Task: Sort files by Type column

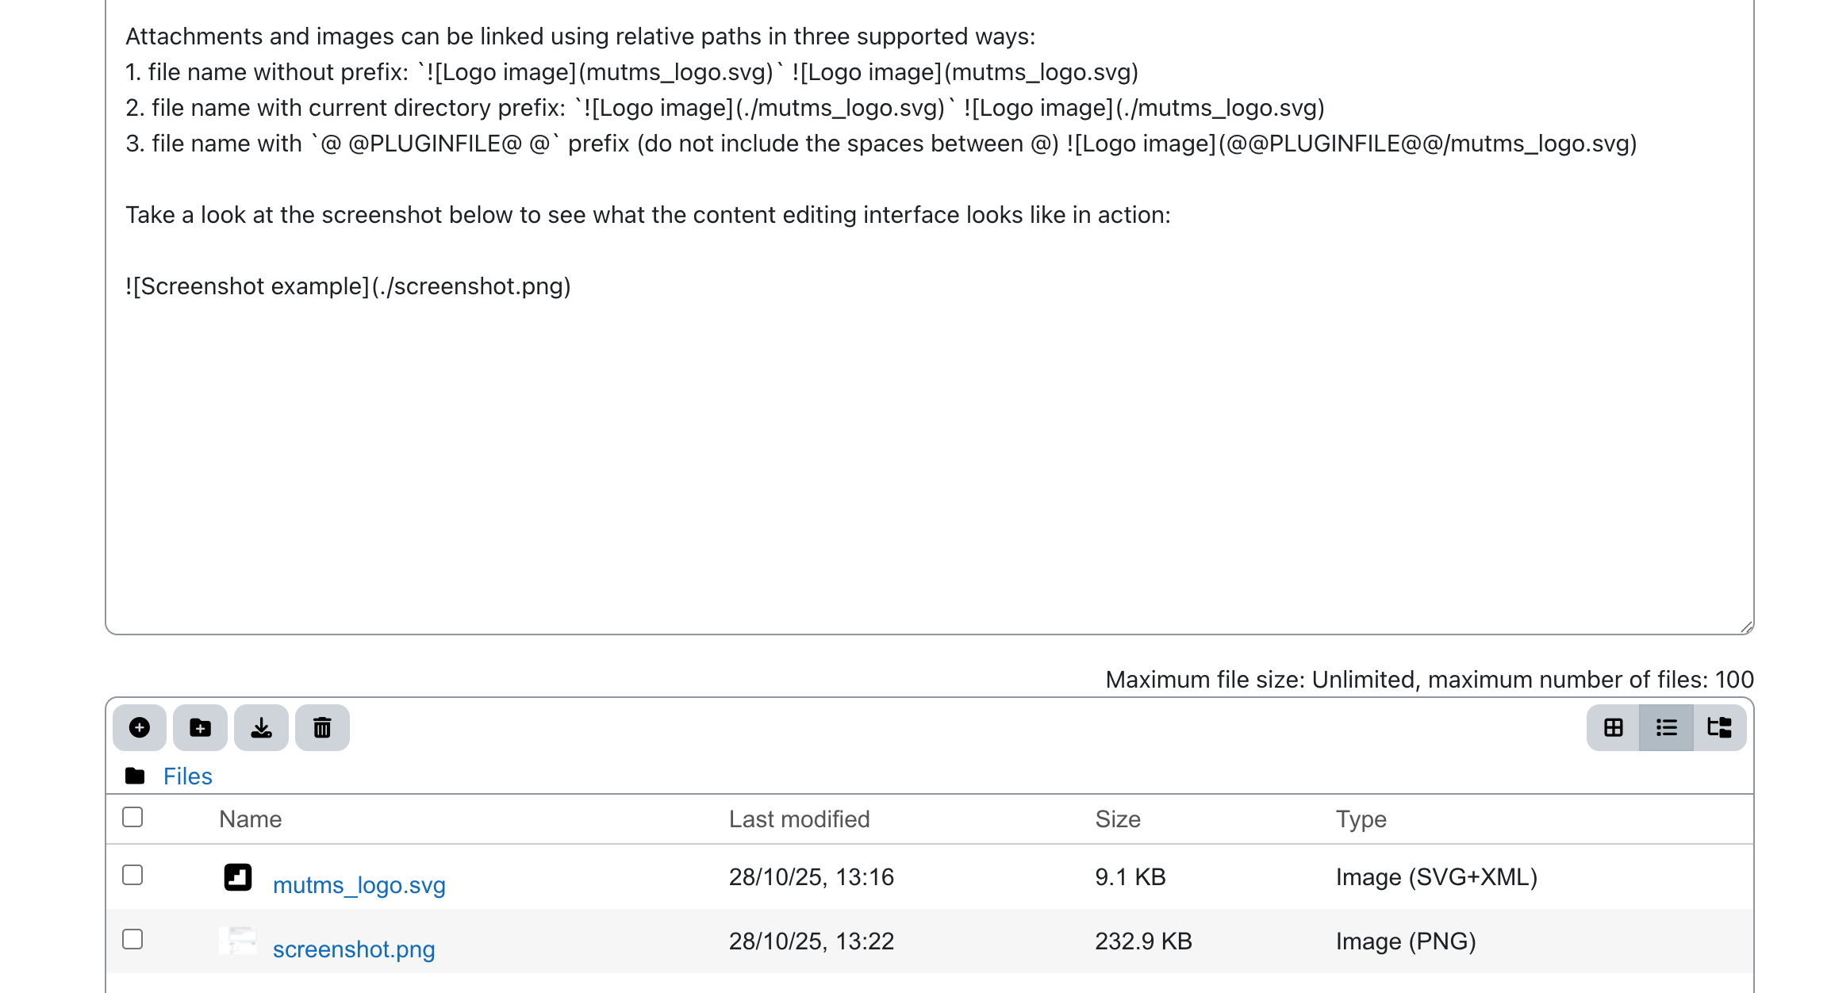Action: (1361, 819)
